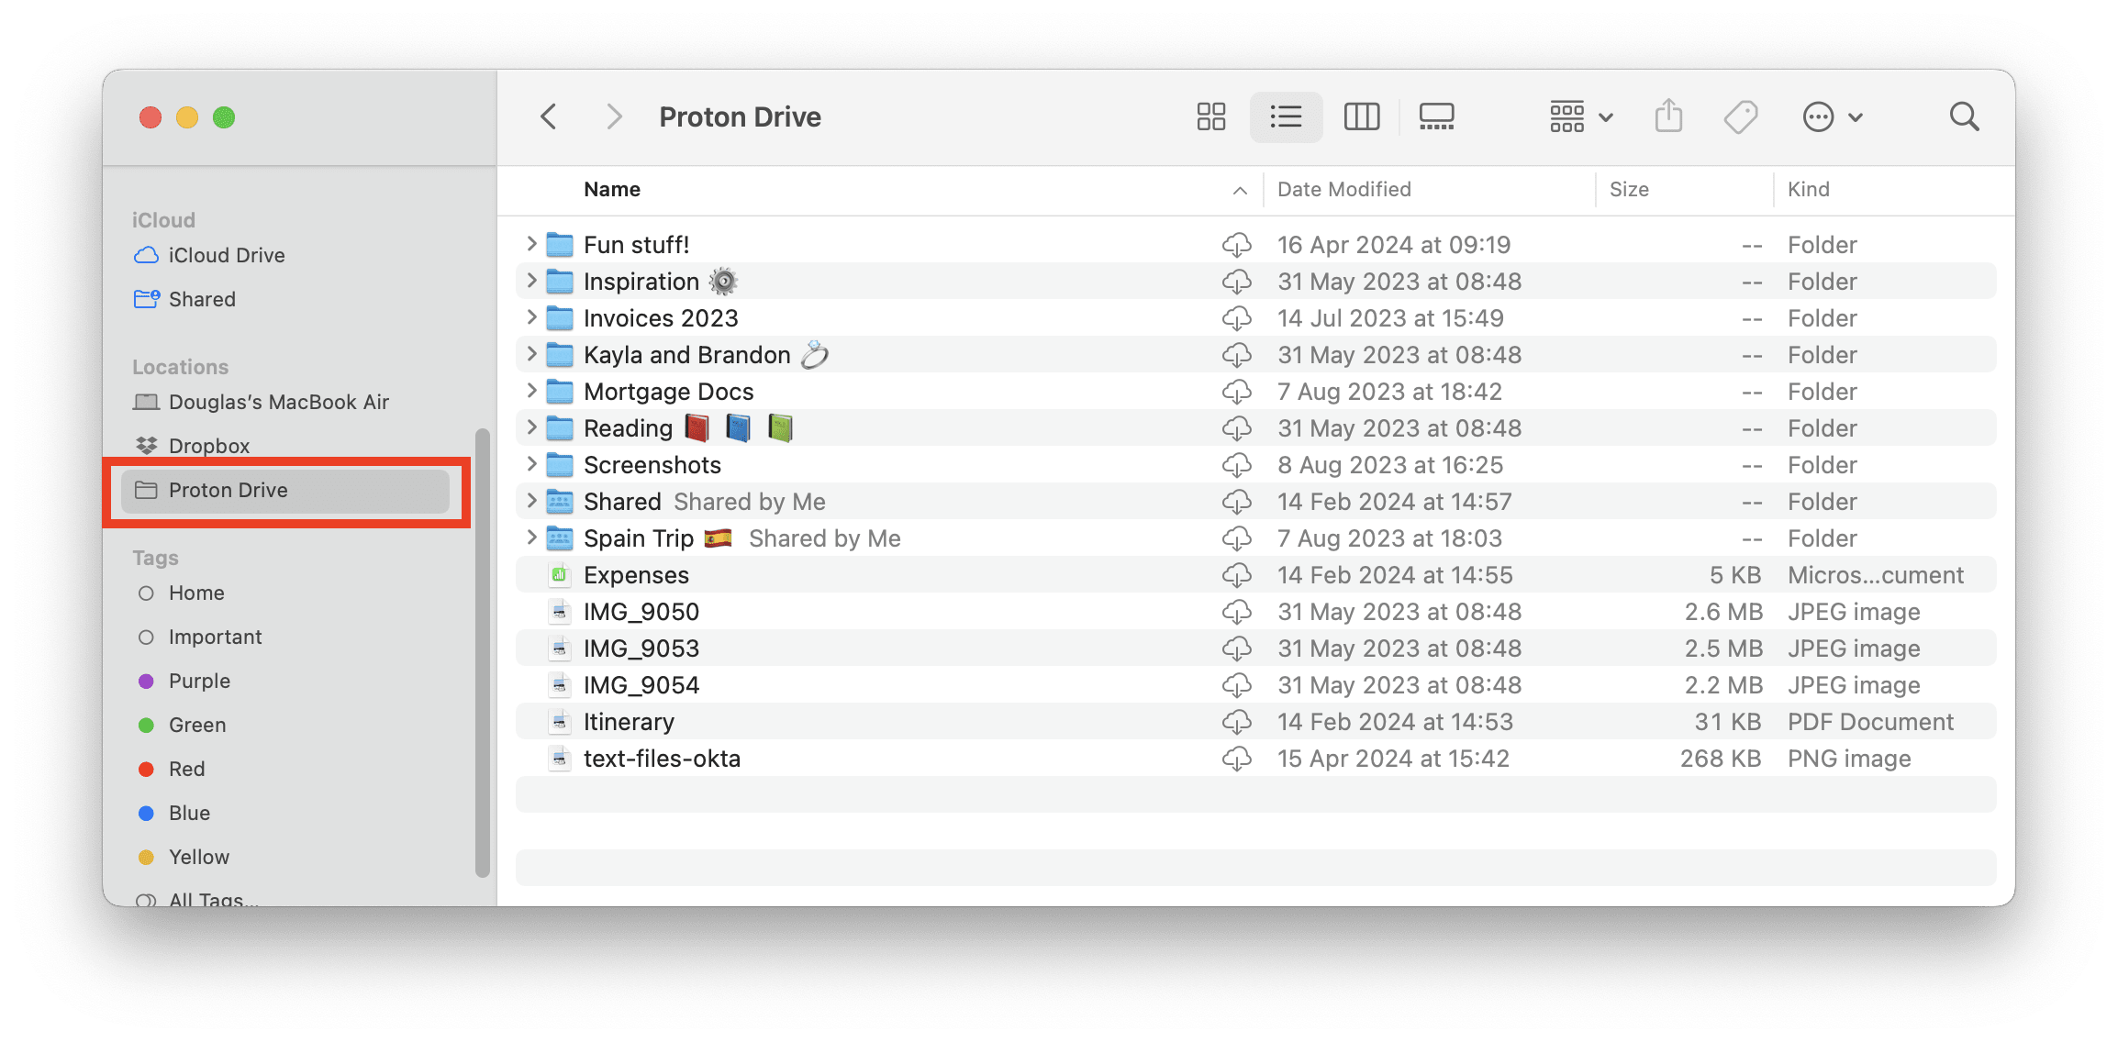Go forward with the right chevron button

614,116
